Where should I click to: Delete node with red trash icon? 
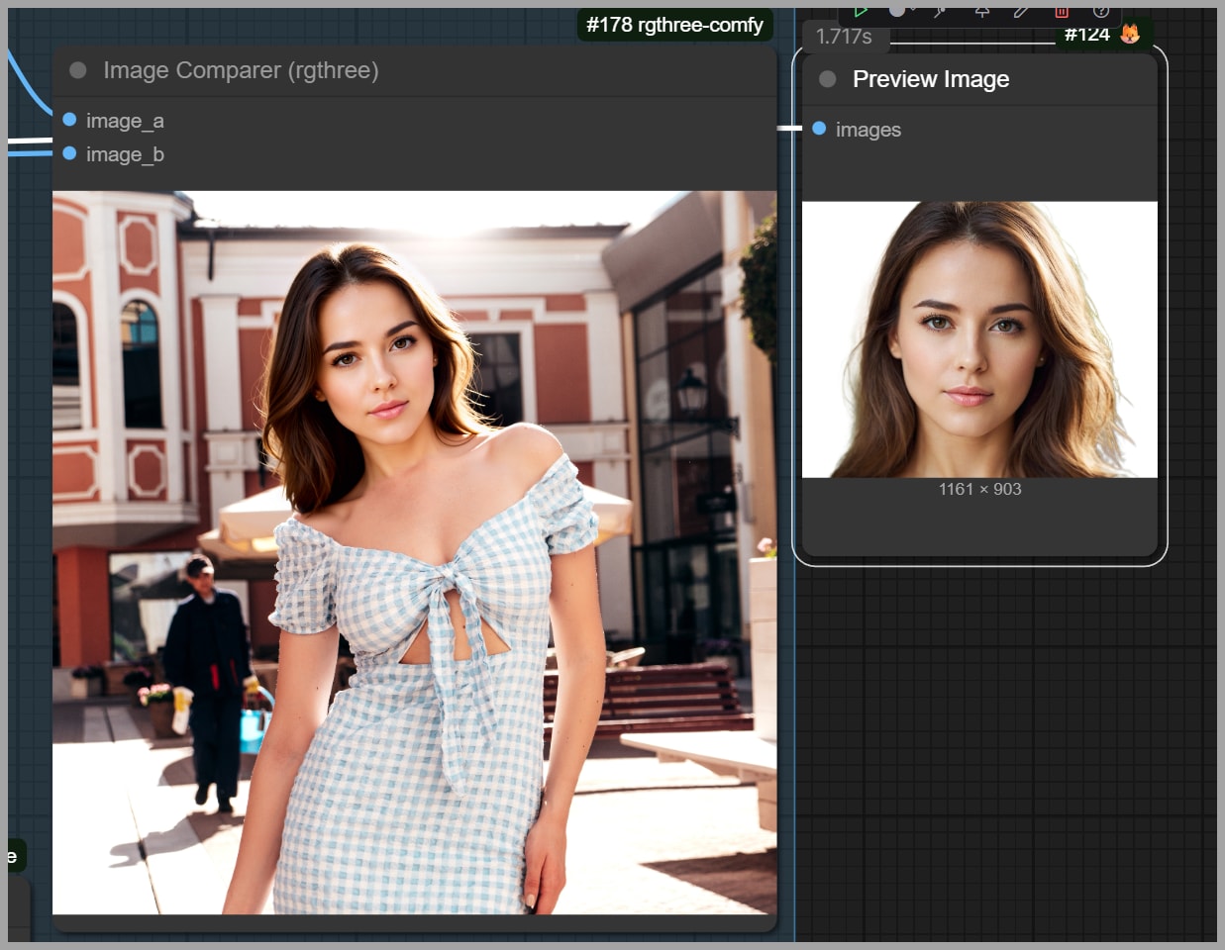(1062, 11)
